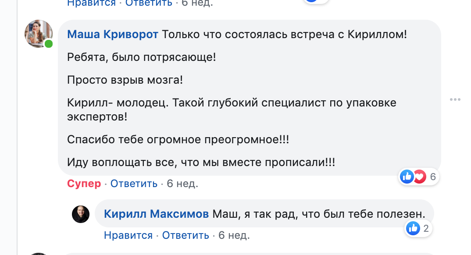Open the Кирилл Максимов profile name link
Viewport: 471px width, 255px height.
[157, 214]
